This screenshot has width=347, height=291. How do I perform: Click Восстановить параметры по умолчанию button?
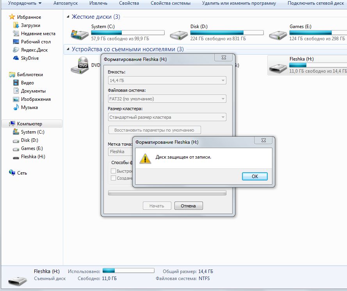pyautogui.click(x=155, y=130)
